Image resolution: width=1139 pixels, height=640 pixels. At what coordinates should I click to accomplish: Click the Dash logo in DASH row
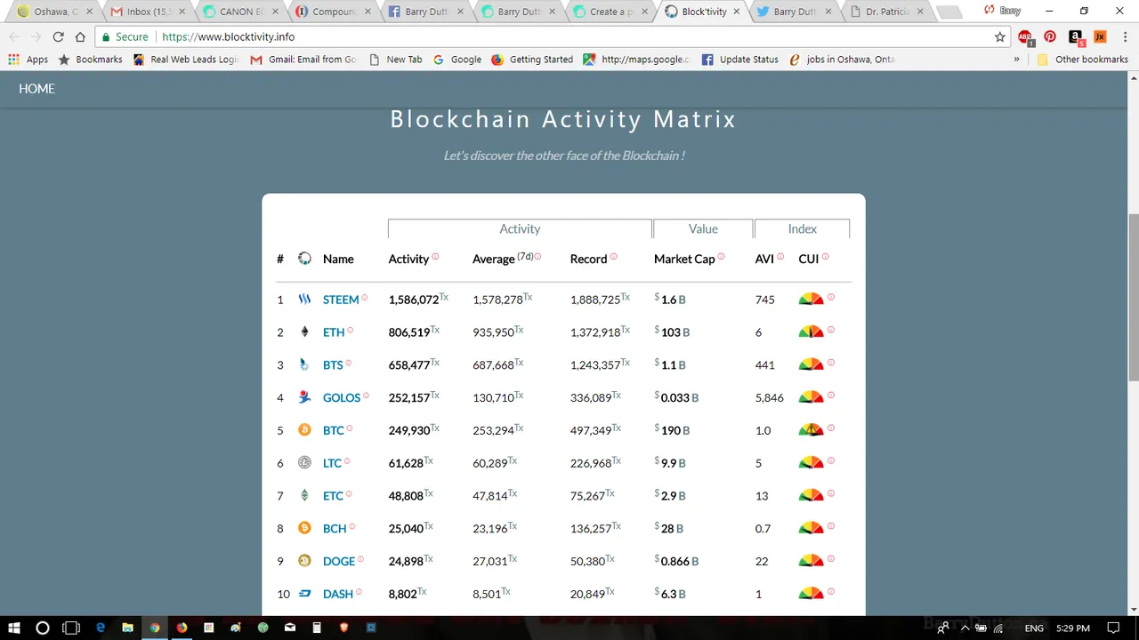304,594
